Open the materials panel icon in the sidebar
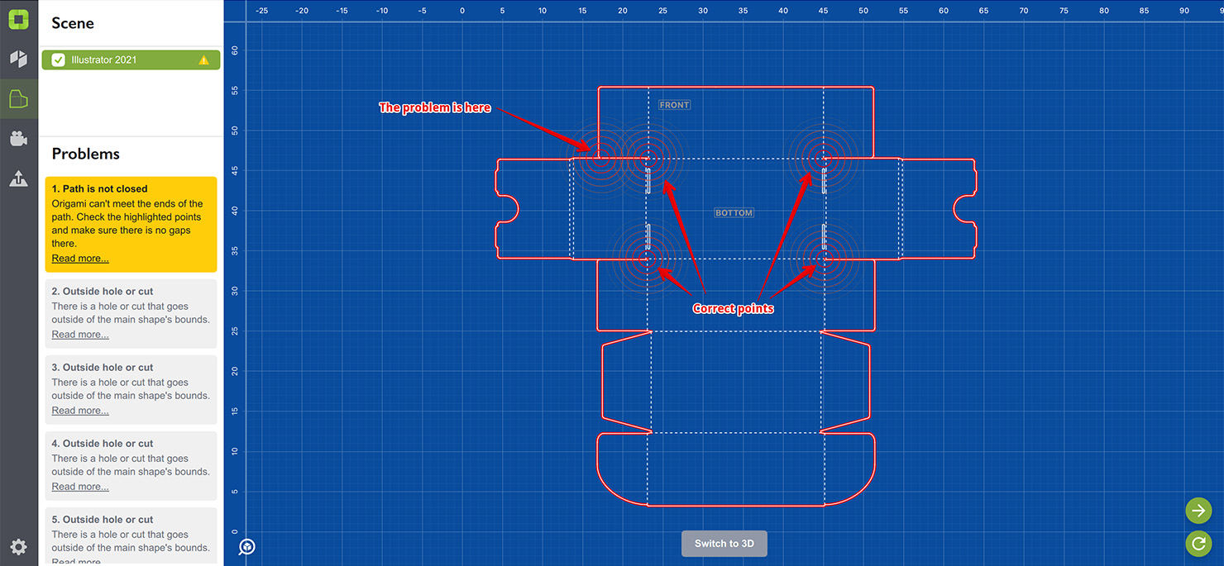Image resolution: width=1224 pixels, height=566 pixels. point(18,58)
